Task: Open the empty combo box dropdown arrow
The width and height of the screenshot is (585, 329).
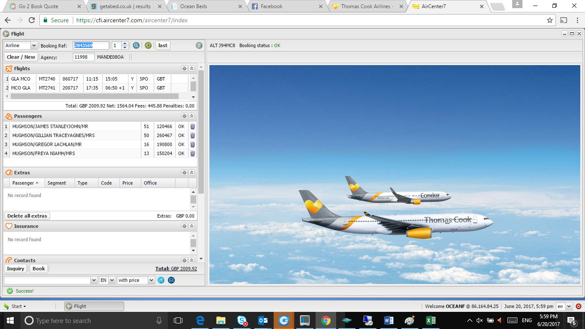Action: pos(94,280)
